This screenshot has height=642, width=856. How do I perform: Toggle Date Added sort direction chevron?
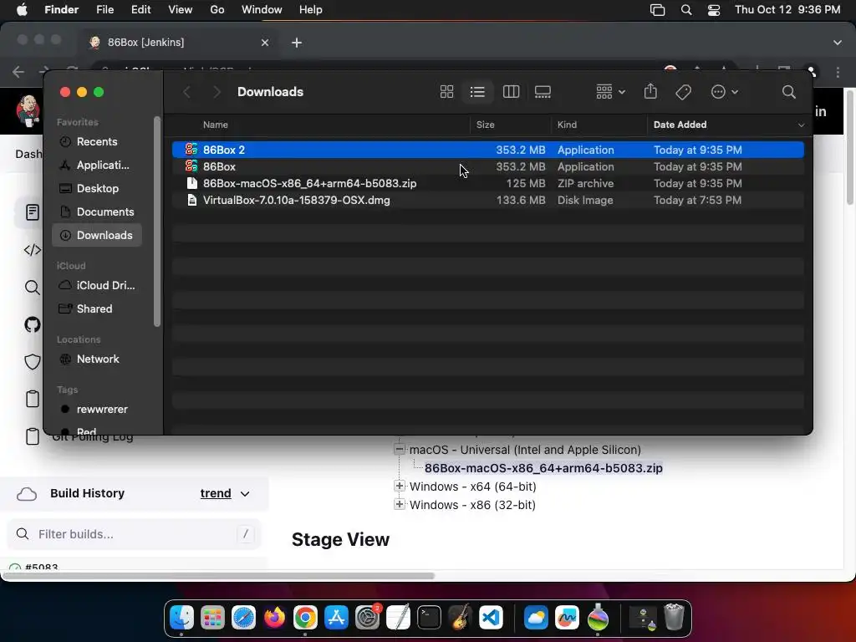click(801, 125)
